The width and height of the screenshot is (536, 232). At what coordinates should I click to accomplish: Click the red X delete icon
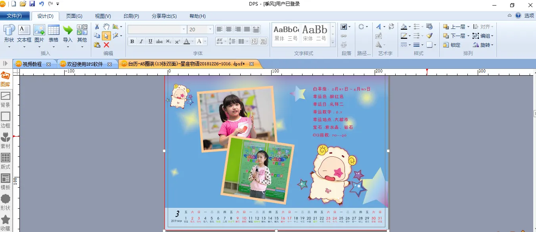tap(106, 45)
